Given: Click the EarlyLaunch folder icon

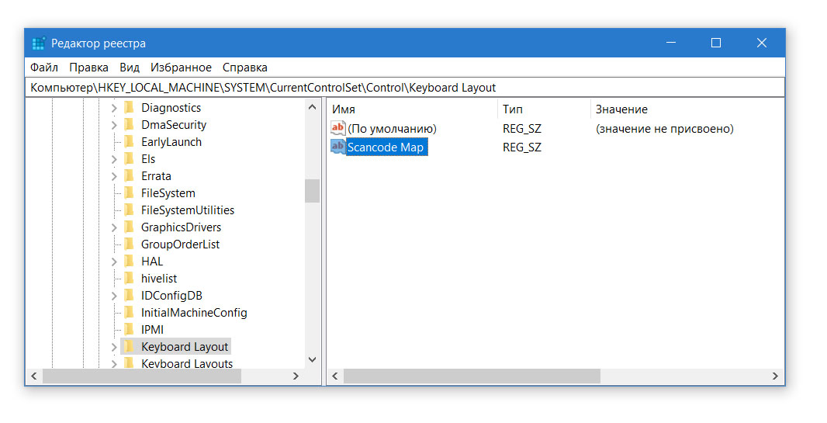Looking at the screenshot, I should tap(129, 141).
